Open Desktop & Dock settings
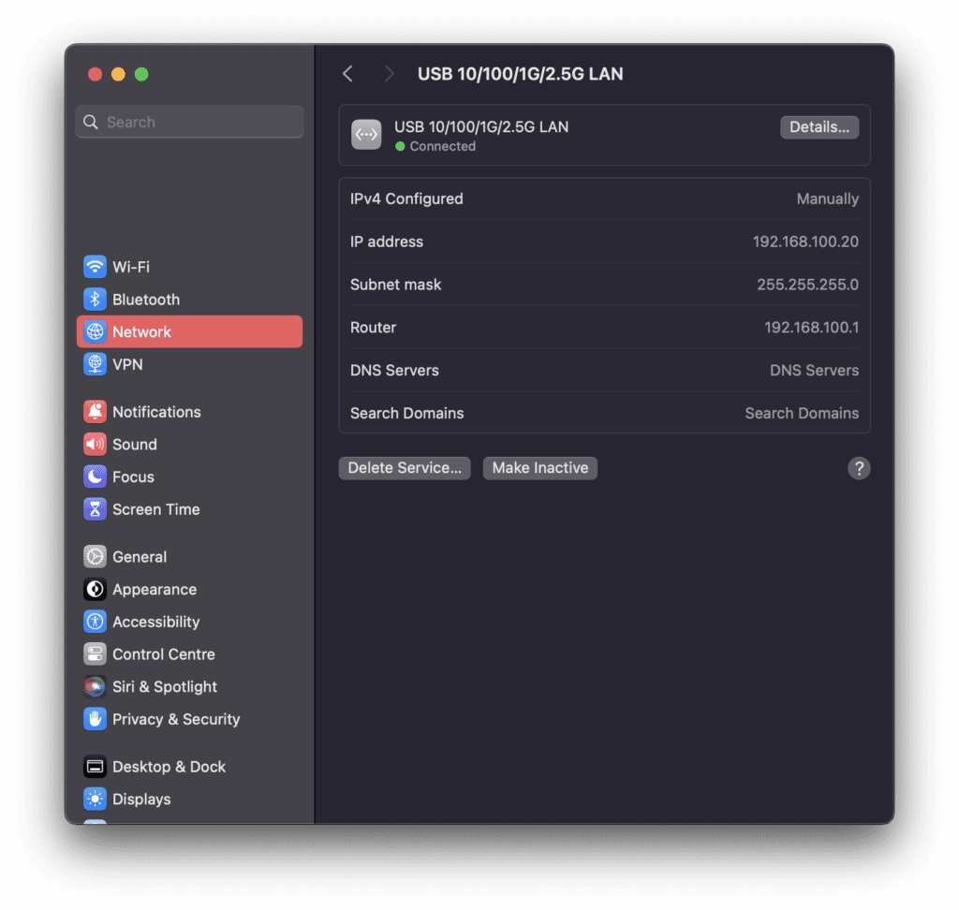The width and height of the screenshot is (959, 910). pos(189,766)
